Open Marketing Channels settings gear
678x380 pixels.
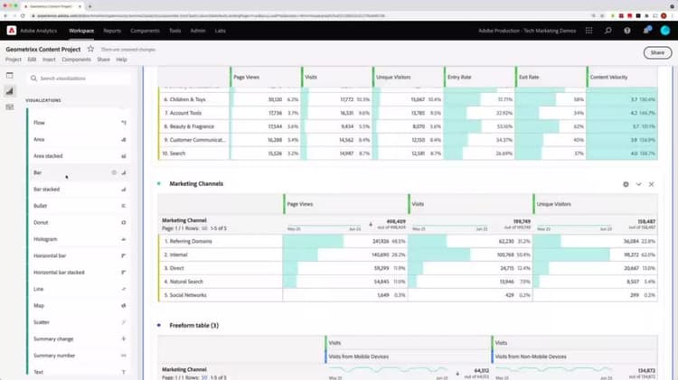coord(626,184)
